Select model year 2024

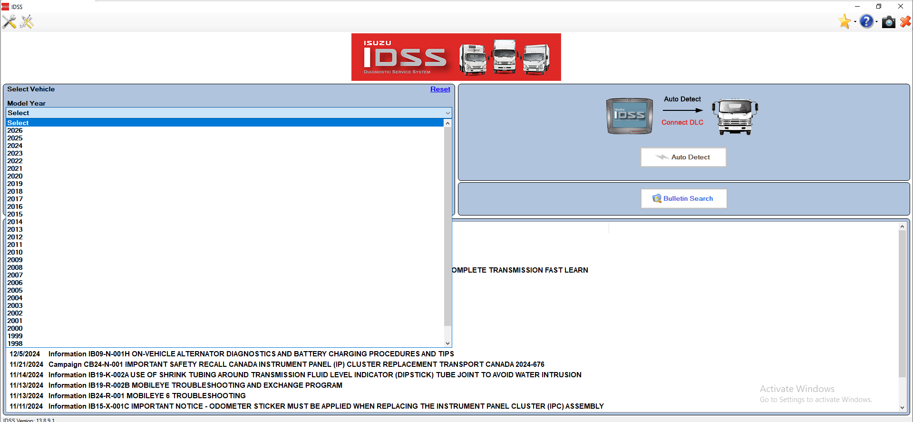(225, 146)
